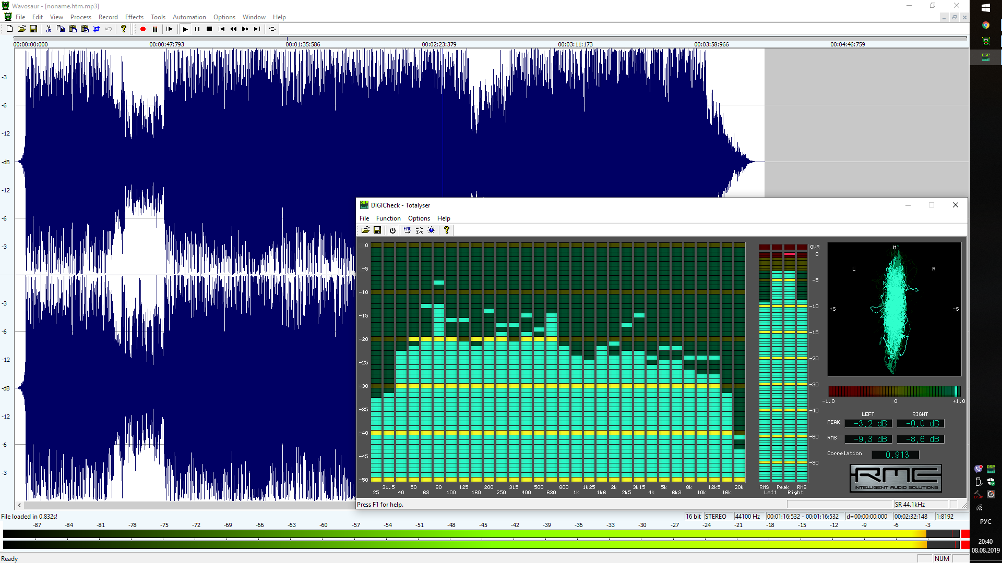1002x563 pixels.
Task: Click the waveform horizontal scrollbar left arrow
Action: coord(19,505)
